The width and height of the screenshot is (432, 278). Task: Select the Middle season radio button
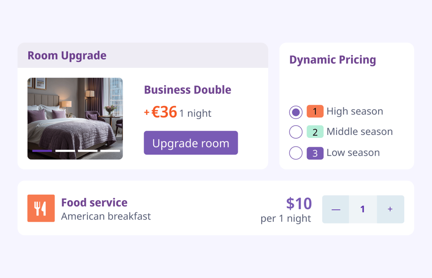tap(296, 132)
